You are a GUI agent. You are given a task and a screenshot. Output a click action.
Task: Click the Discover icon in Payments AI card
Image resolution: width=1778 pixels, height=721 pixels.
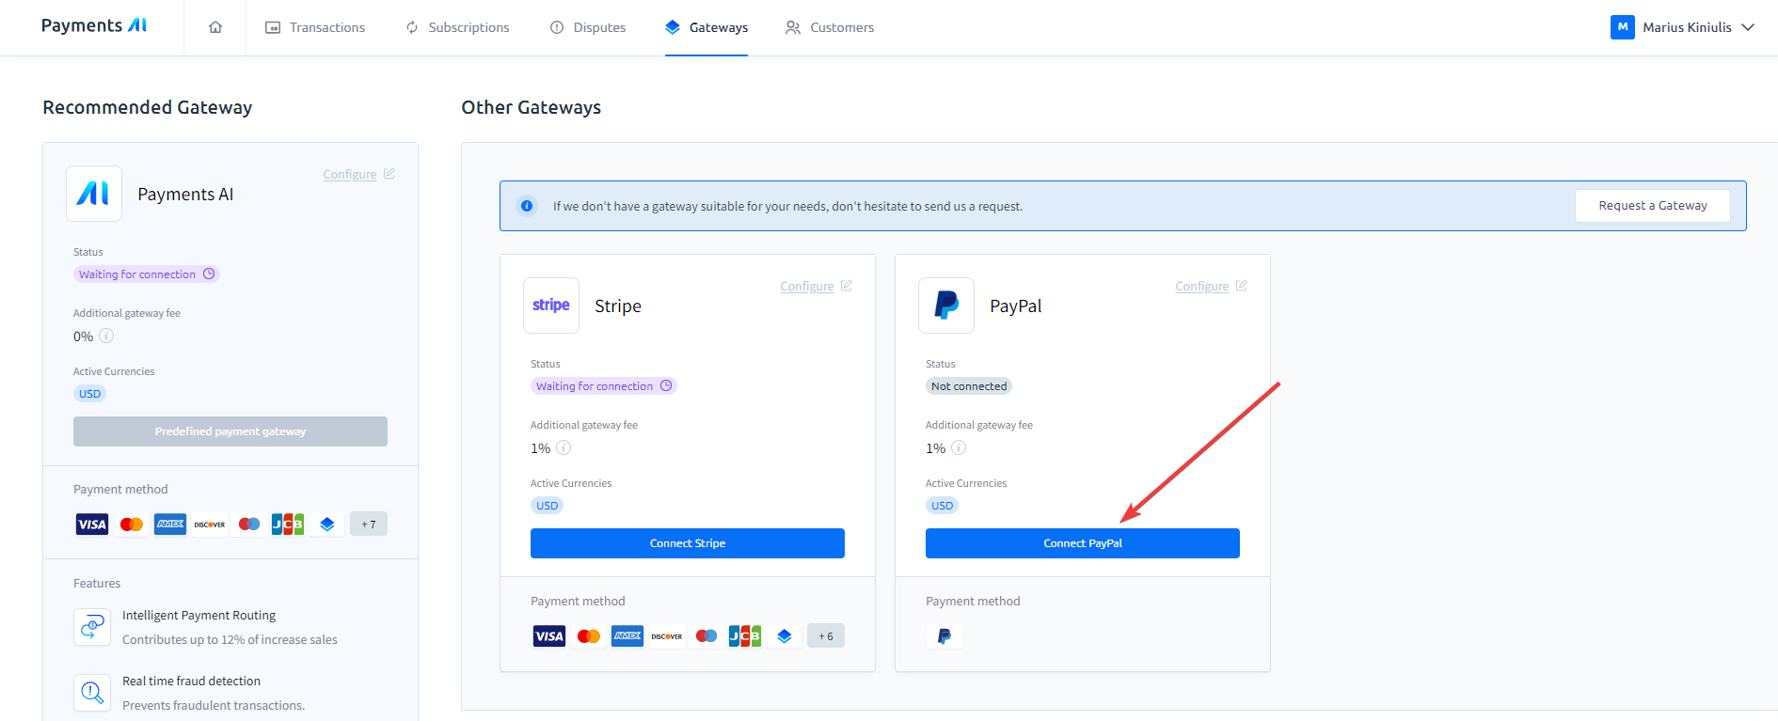pos(210,525)
